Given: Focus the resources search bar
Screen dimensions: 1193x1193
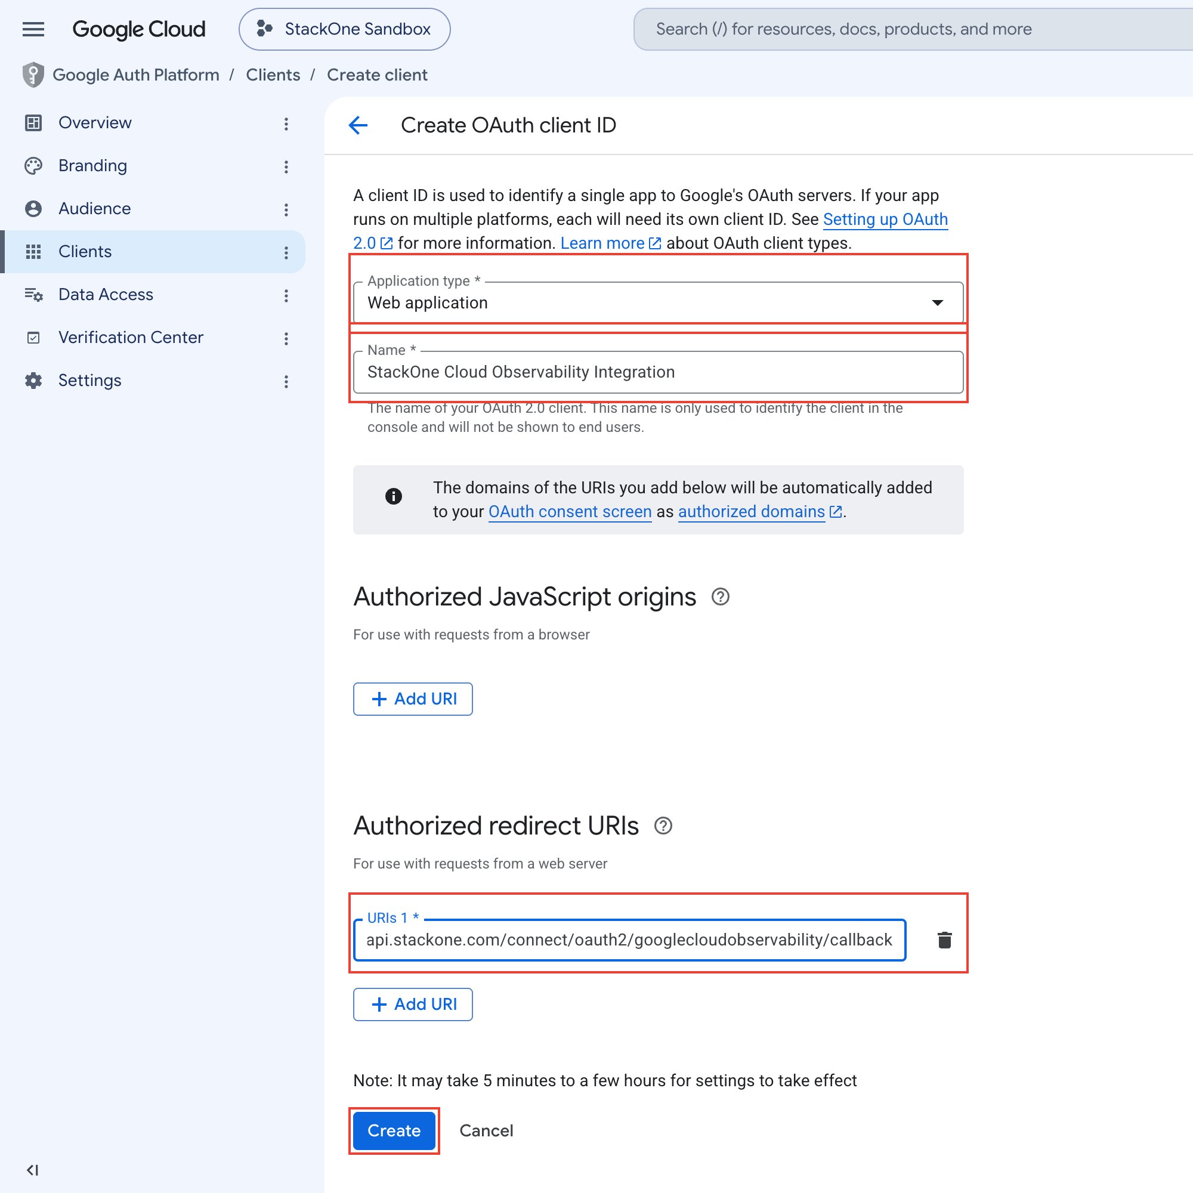Looking at the screenshot, I should [x=914, y=29].
